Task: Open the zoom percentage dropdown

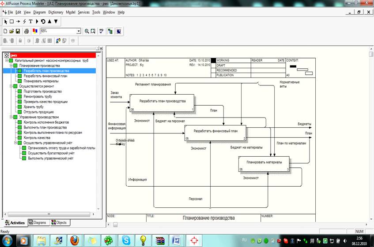Action: point(79,31)
